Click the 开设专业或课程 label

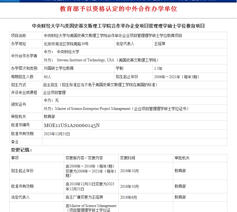tap(24, 93)
